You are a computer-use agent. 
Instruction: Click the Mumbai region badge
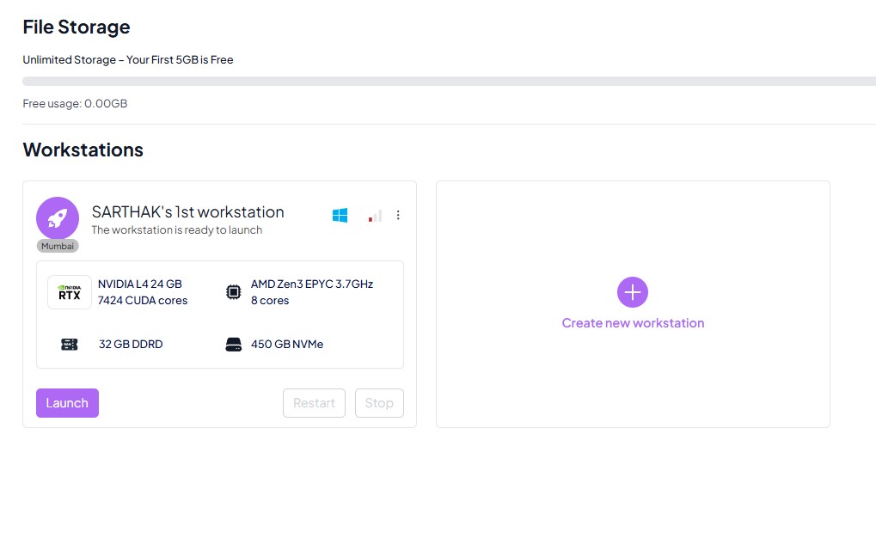click(58, 246)
